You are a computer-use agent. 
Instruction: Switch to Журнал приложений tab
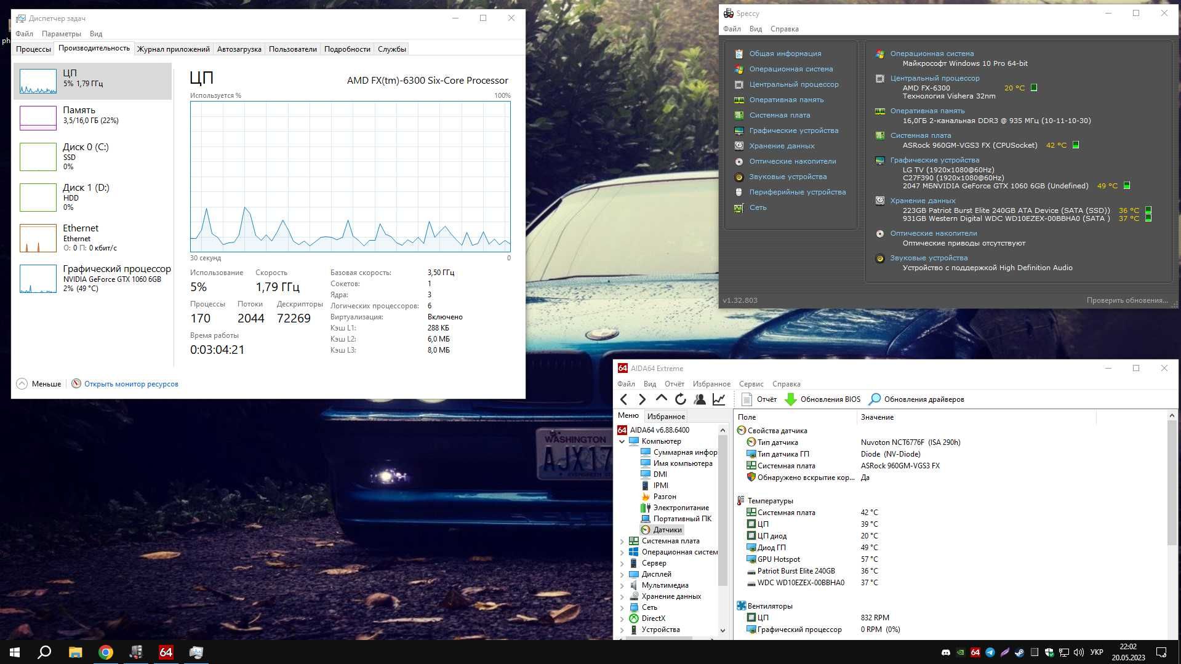coord(173,49)
